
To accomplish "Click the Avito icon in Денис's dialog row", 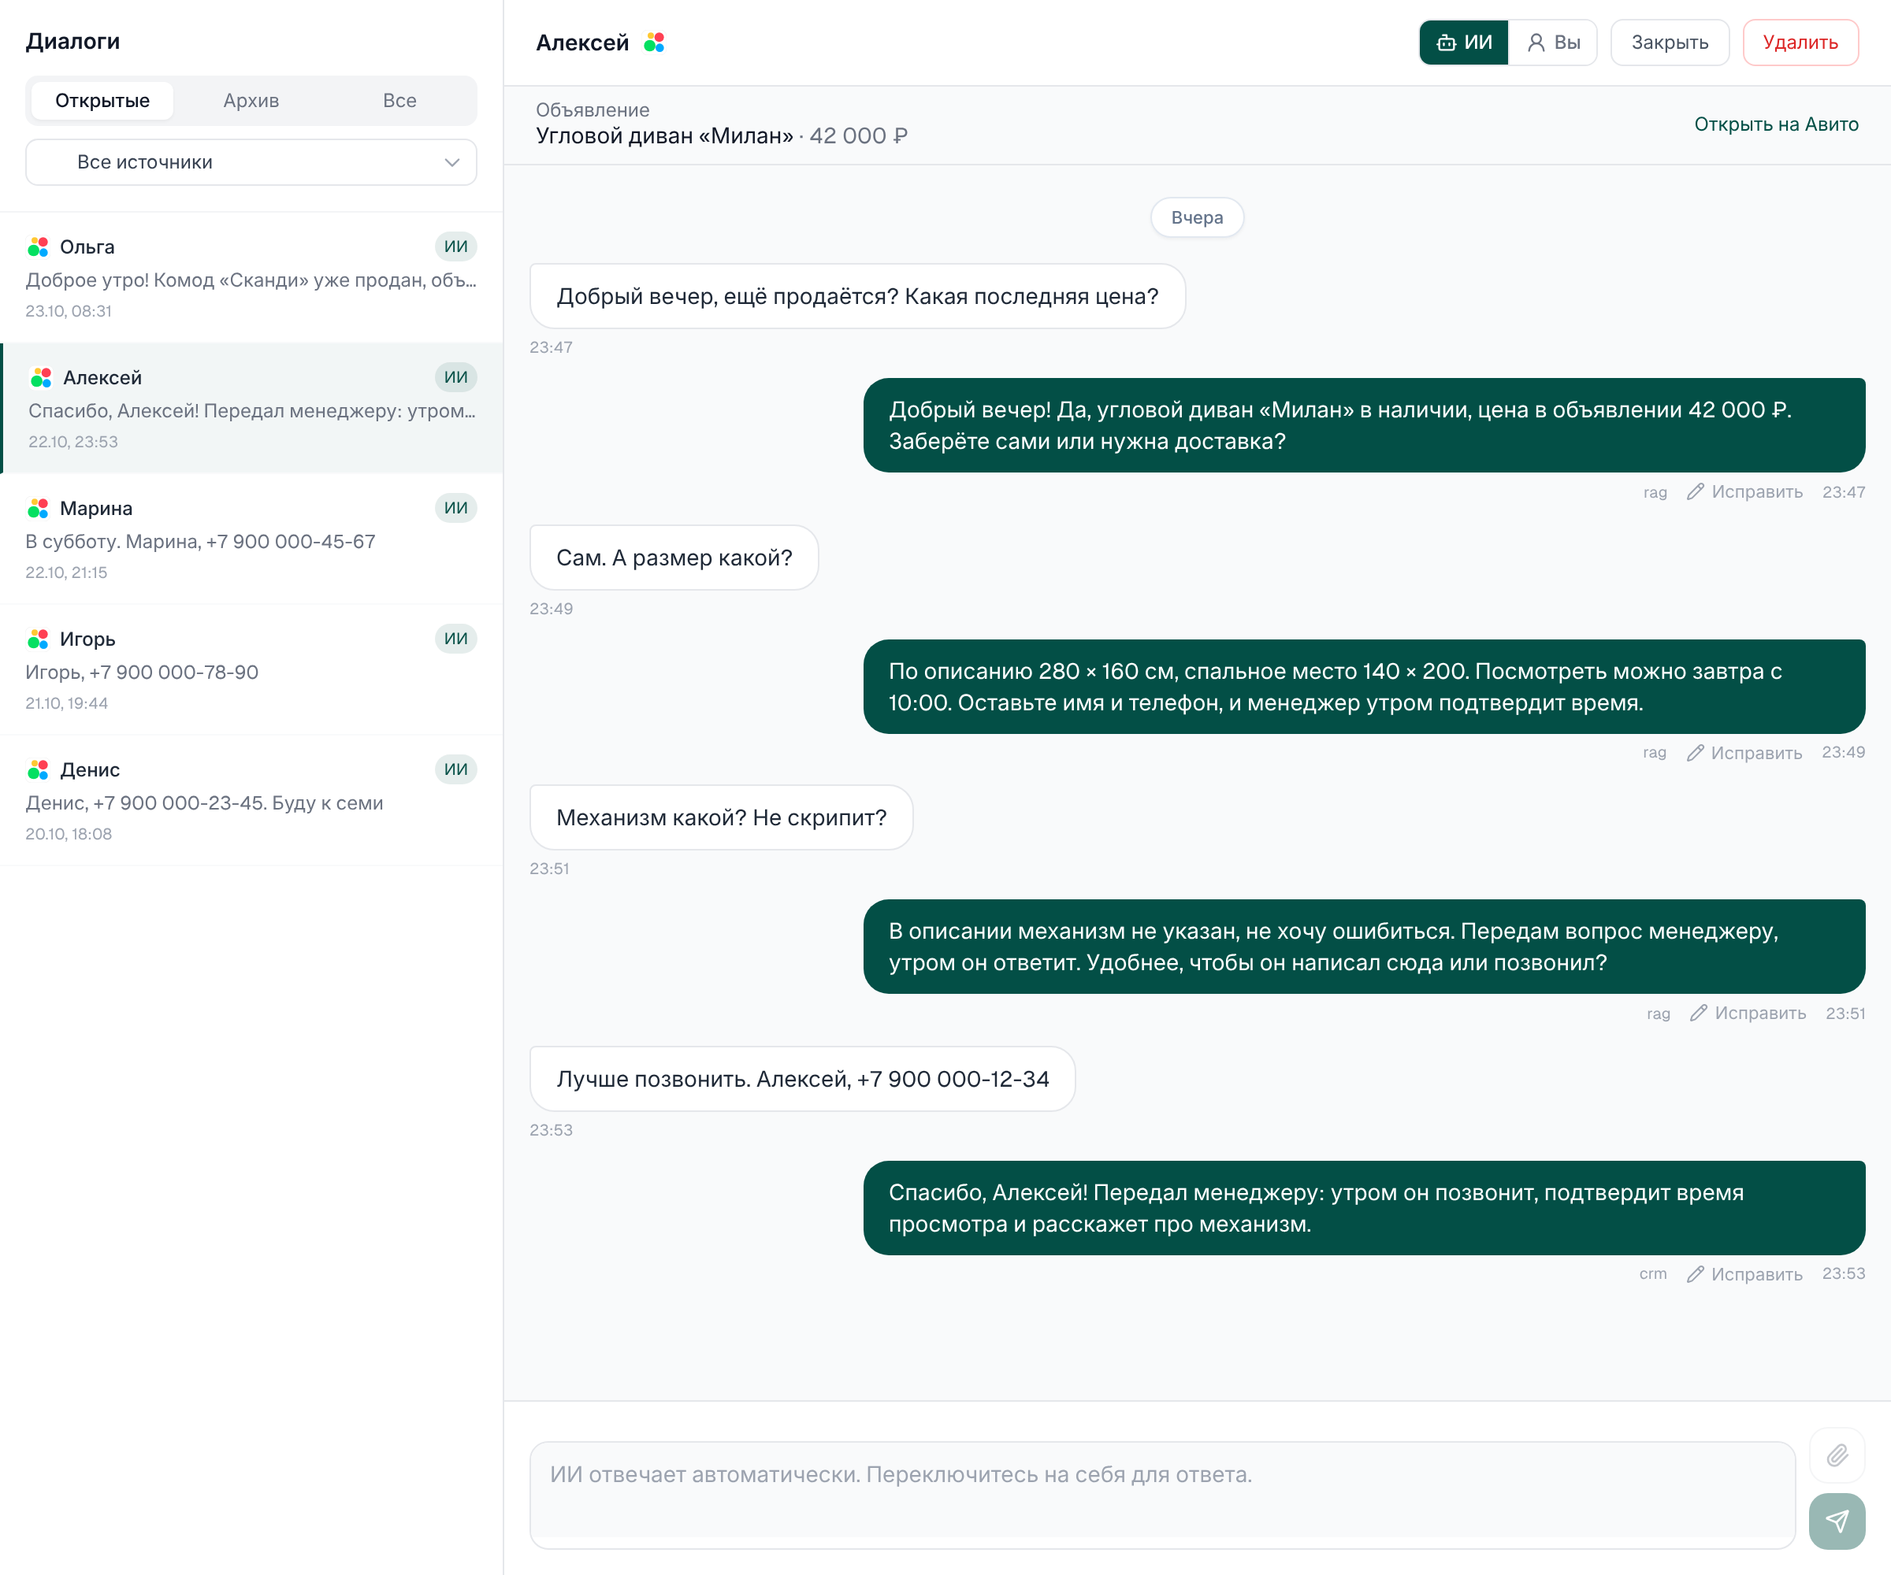I will pyautogui.click(x=38, y=769).
